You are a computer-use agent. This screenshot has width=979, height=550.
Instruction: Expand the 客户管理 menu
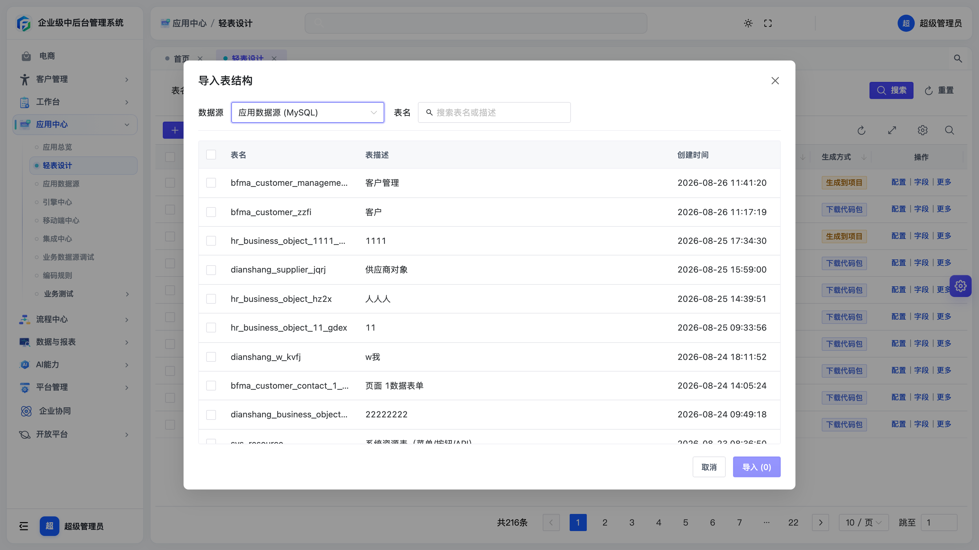click(x=75, y=79)
